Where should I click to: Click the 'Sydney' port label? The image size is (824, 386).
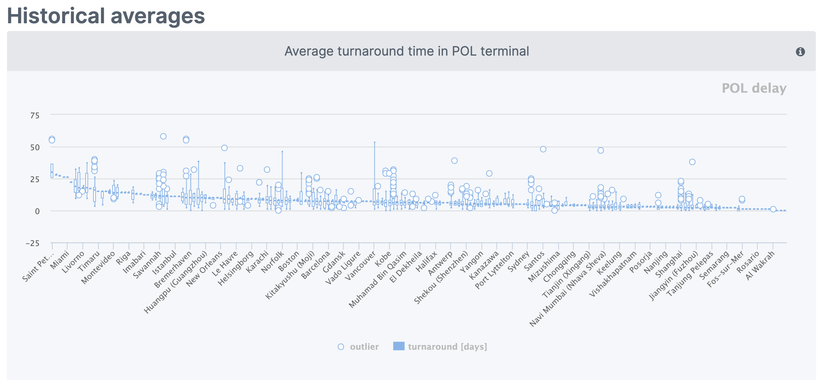click(x=519, y=262)
